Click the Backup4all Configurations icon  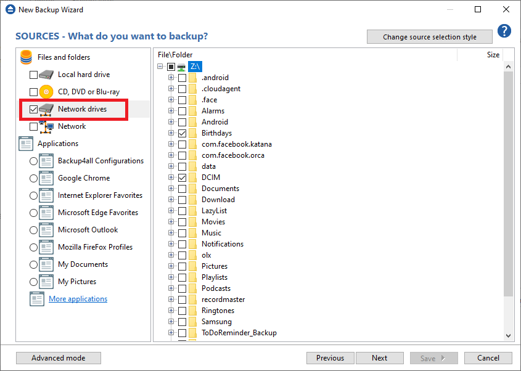point(46,161)
